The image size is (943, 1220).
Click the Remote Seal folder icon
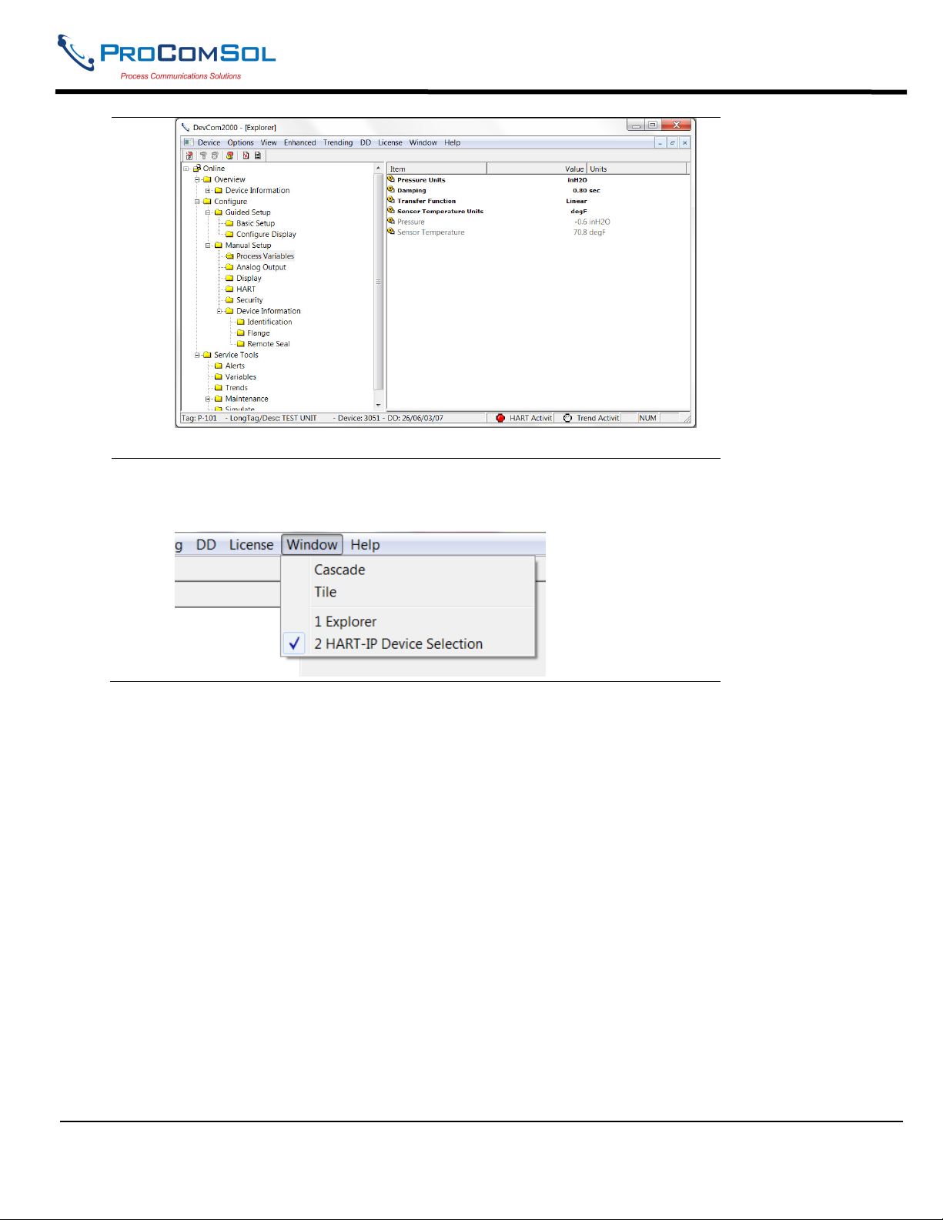241,344
